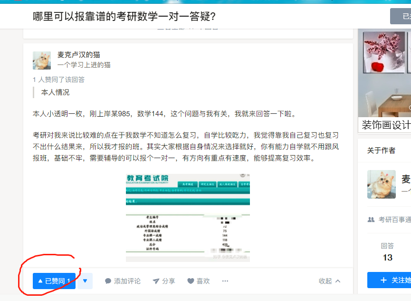Click the 考研百事通 badge icon

tap(371, 220)
